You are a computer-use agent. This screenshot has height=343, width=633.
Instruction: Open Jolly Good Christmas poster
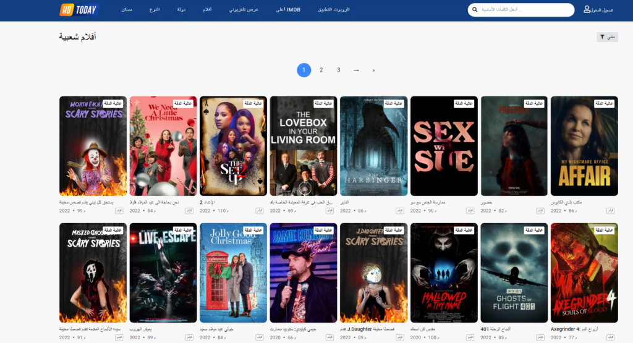pos(233,273)
